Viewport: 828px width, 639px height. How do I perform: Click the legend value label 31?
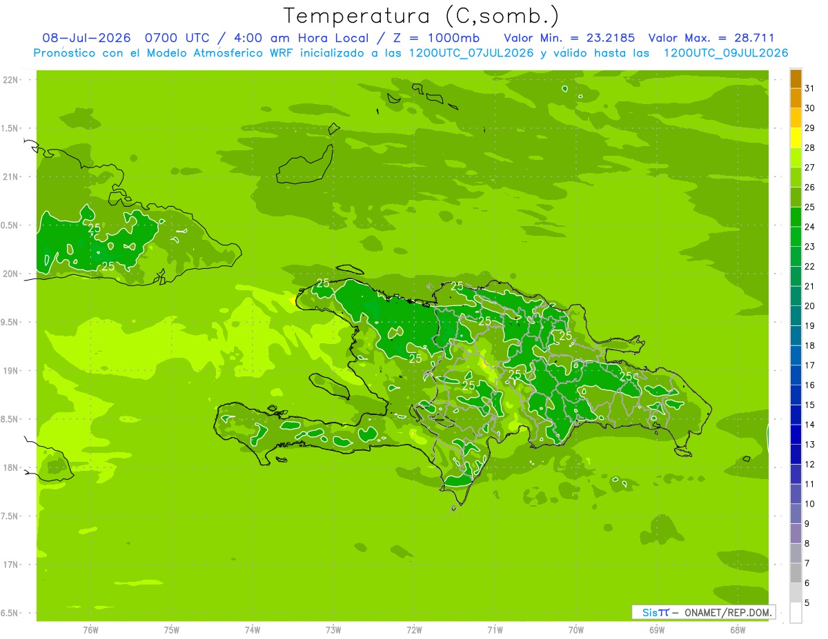point(810,88)
